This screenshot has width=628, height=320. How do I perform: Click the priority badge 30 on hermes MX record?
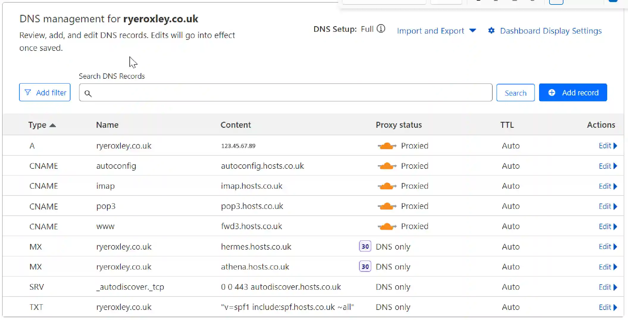[365, 246]
